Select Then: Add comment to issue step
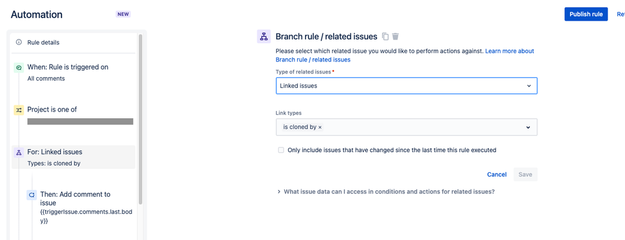This screenshot has height=240, width=625. click(80, 207)
